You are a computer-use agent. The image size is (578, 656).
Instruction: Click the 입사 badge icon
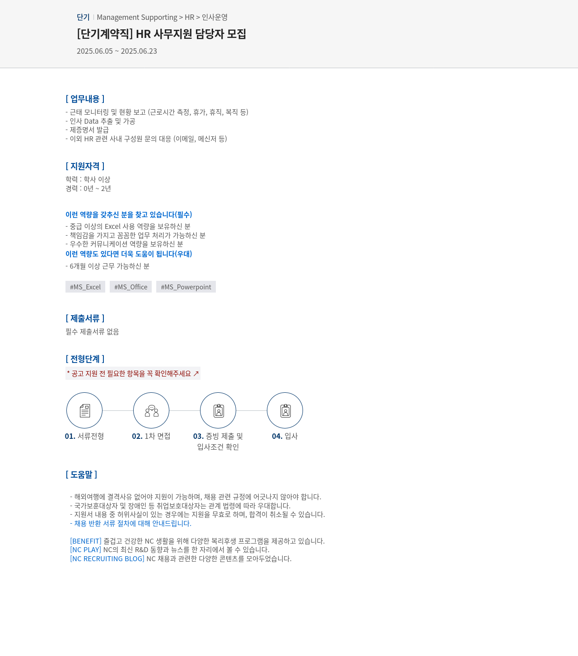[285, 410]
